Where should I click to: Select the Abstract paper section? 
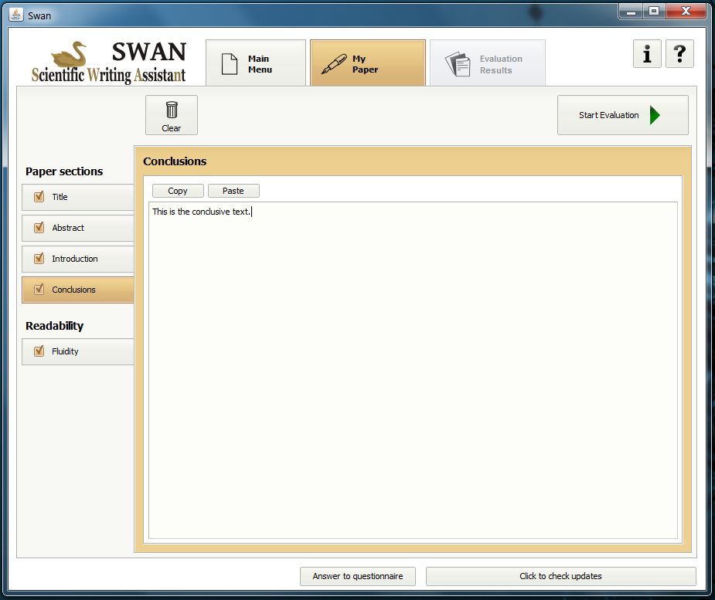click(x=78, y=228)
